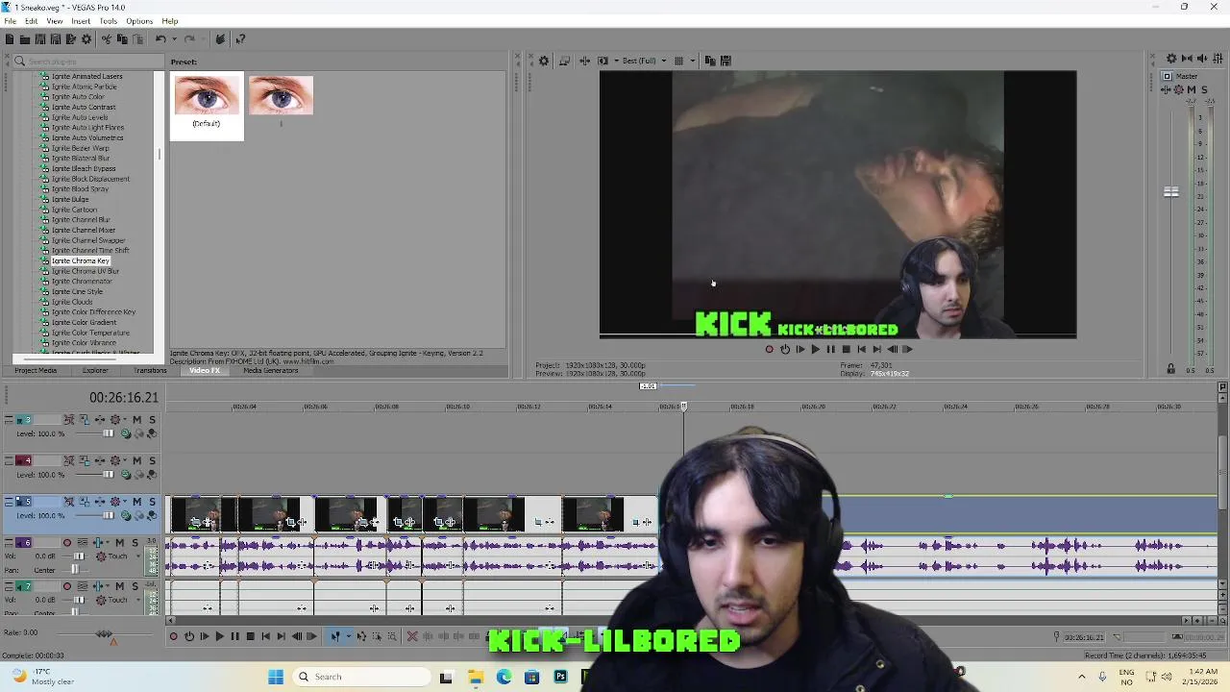Image resolution: width=1230 pixels, height=692 pixels.
Task: Click the What's This help icon
Action: [x=240, y=39]
